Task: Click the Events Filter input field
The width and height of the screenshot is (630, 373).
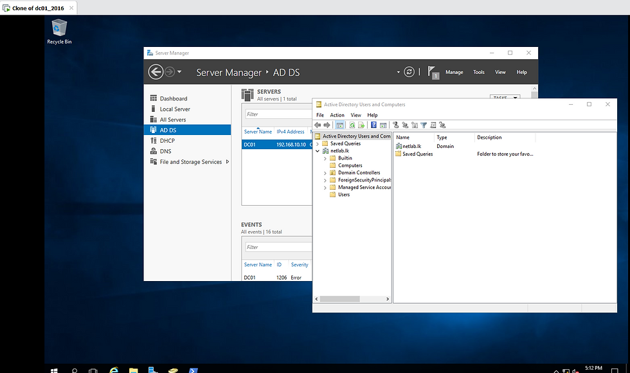Action: 278,247
